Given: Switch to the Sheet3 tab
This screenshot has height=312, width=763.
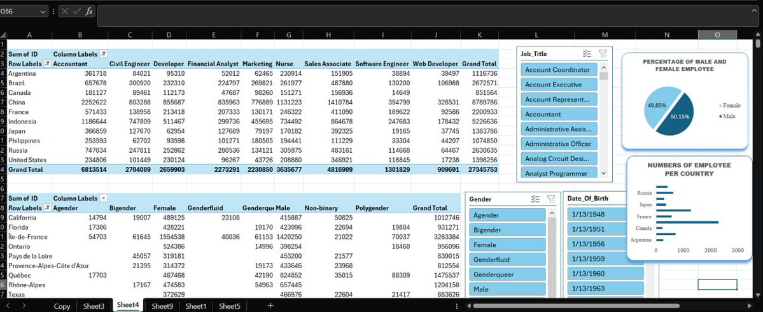Looking at the screenshot, I should pos(94,306).
